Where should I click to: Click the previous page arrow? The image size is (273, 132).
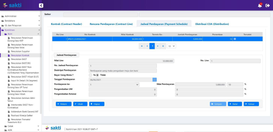click(147, 46)
